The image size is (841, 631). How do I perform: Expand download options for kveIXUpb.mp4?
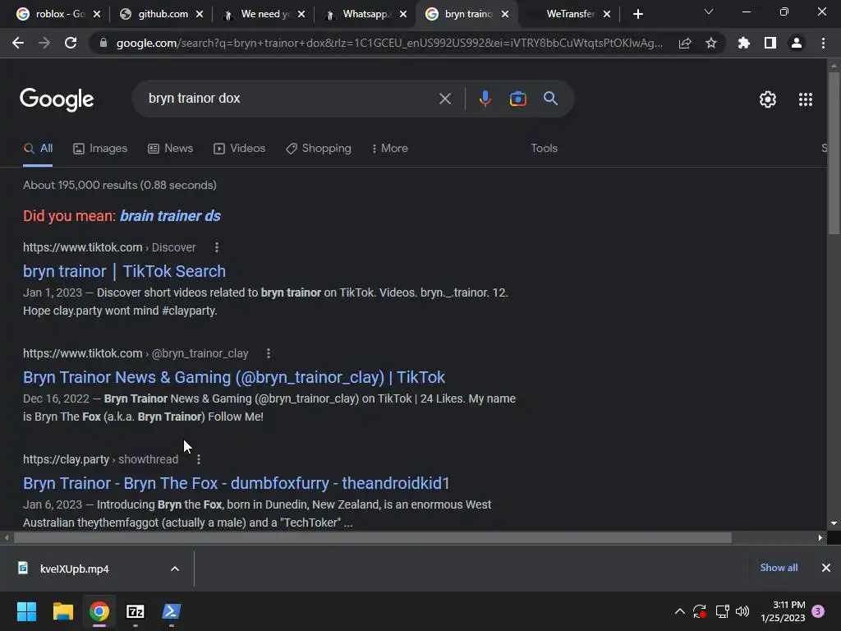coord(175,569)
